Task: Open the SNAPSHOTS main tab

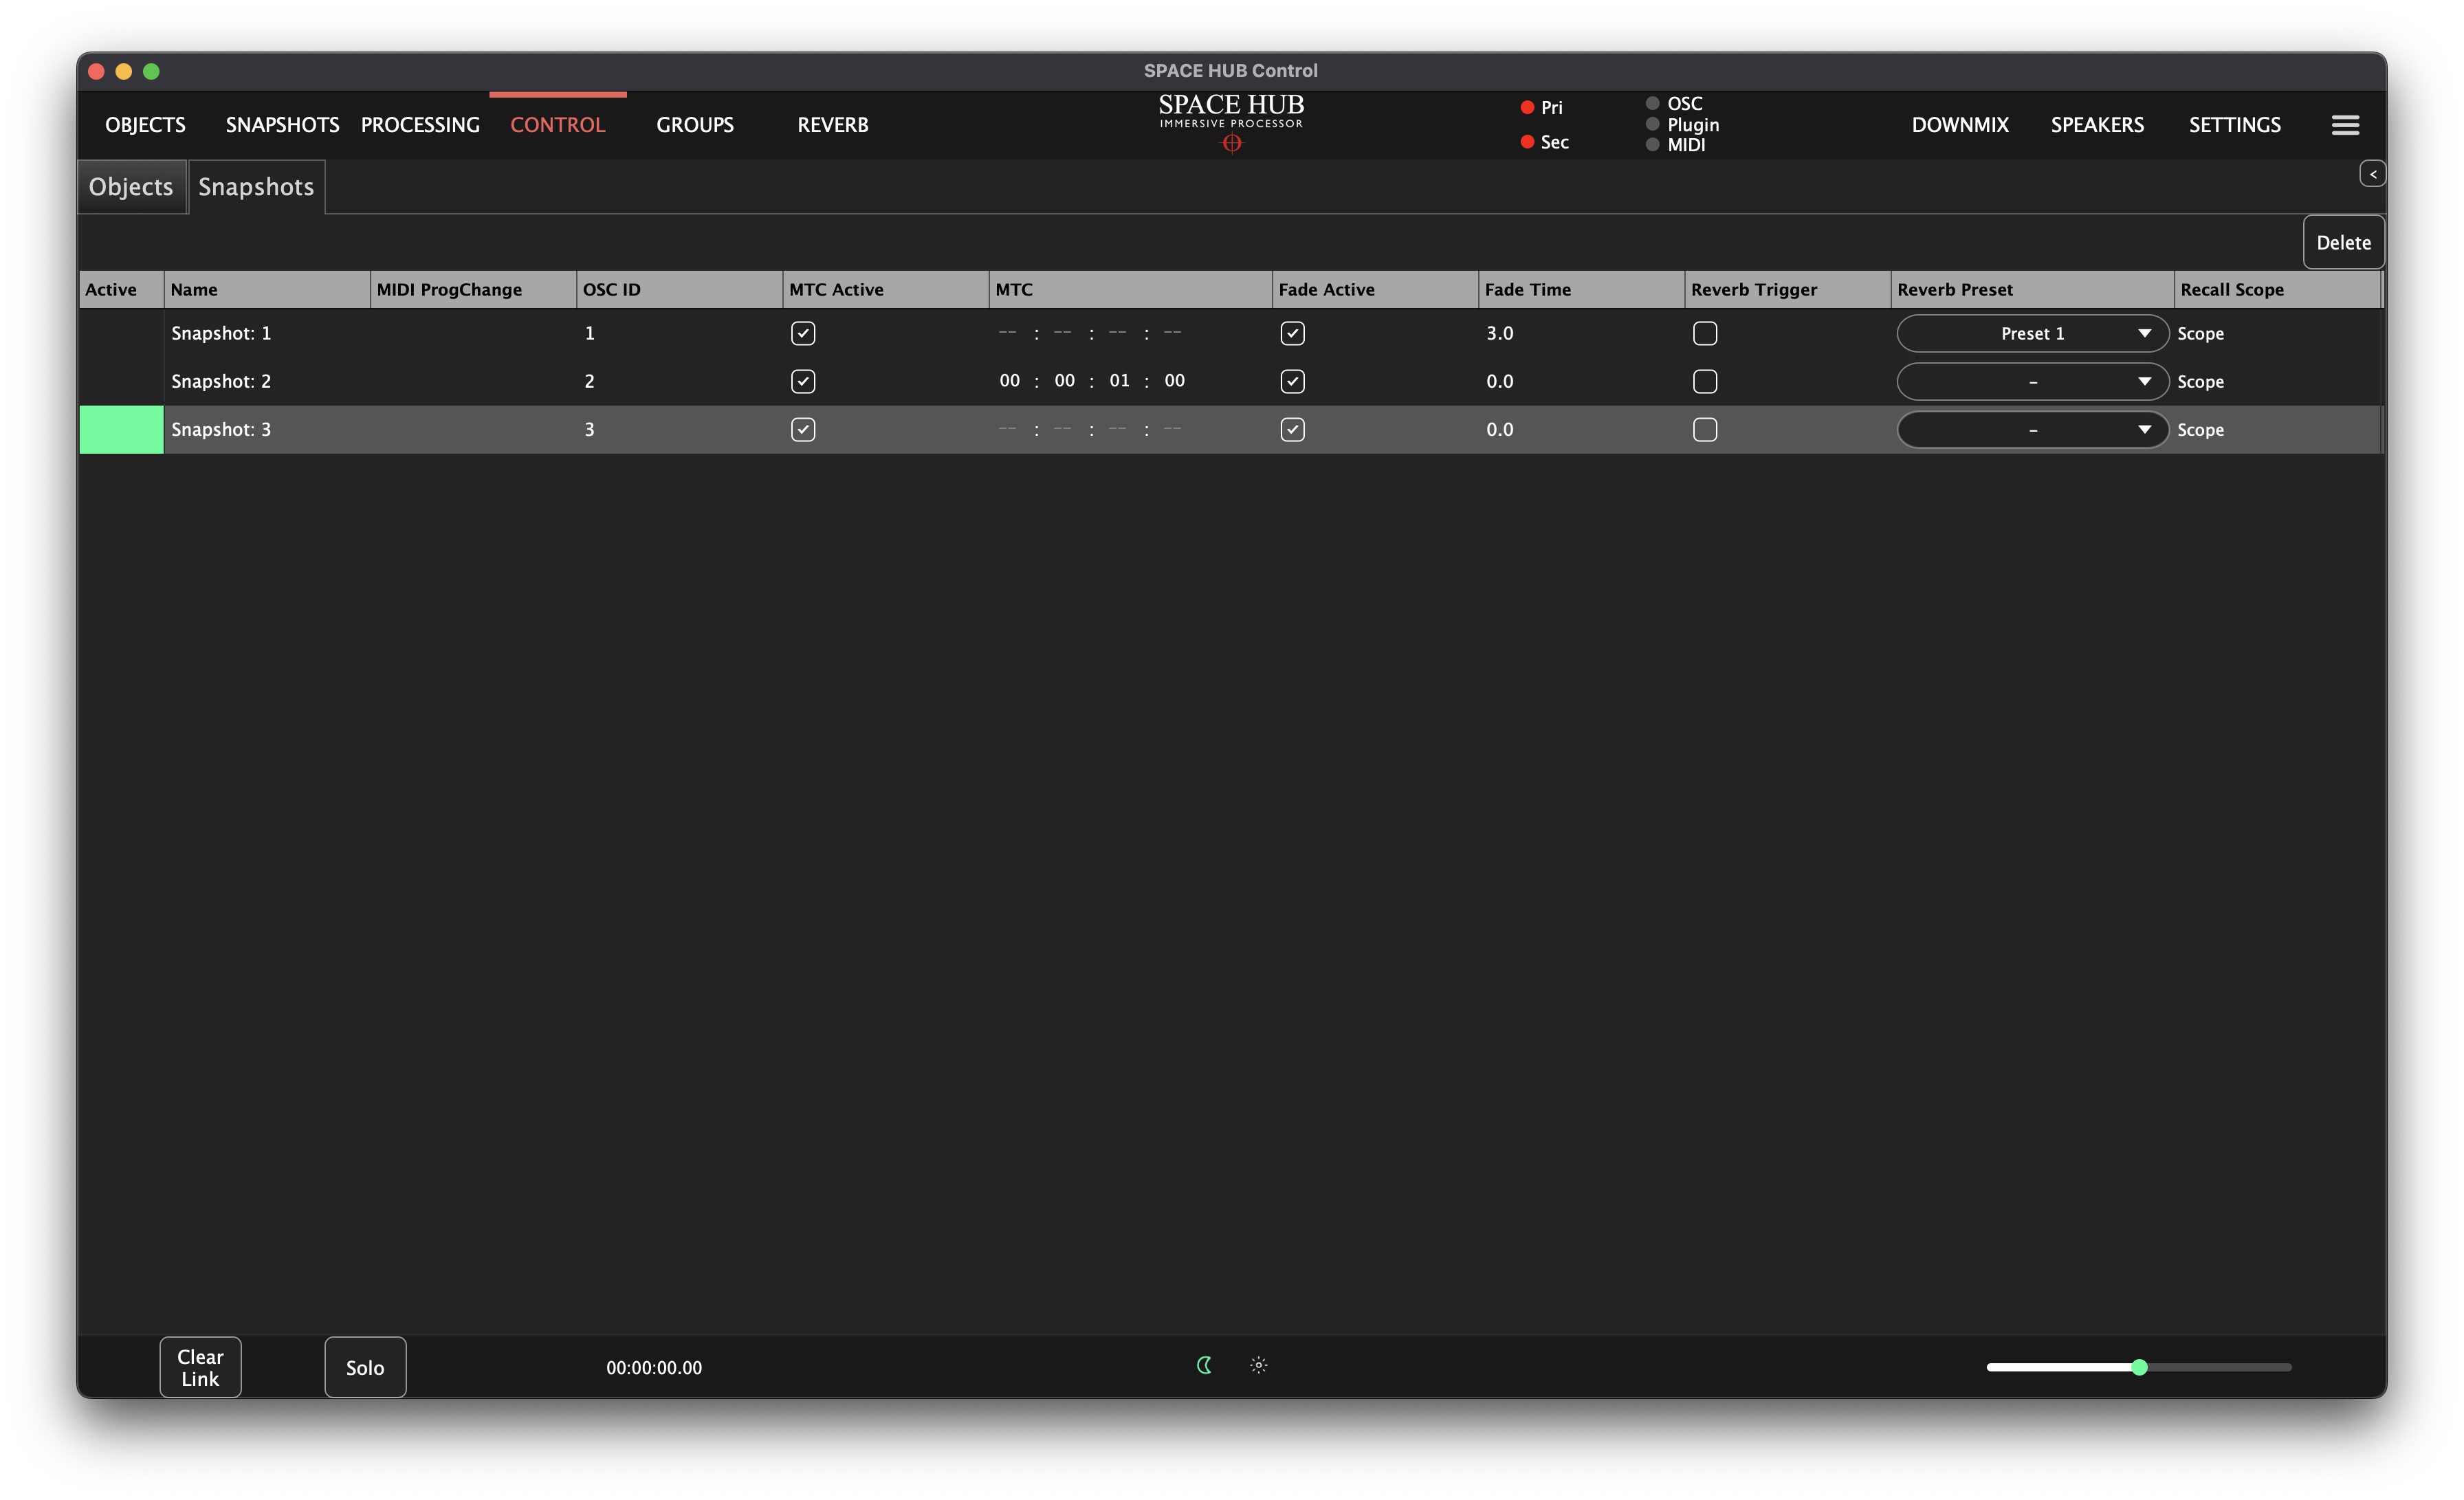Action: coord(282,125)
